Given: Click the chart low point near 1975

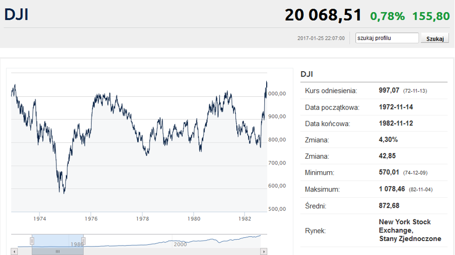Looking at the screenshot, I should (x=64, y=192).
